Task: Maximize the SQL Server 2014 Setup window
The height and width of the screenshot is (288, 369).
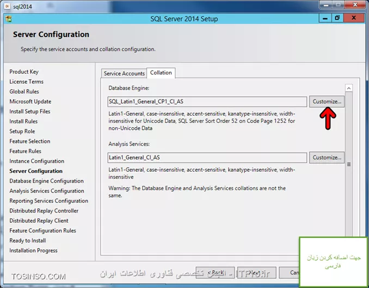Action: pos(337,18)
